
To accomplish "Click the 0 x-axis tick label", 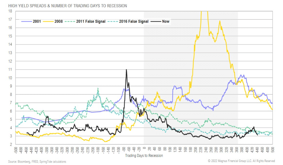I will click(x=144, y=148).
